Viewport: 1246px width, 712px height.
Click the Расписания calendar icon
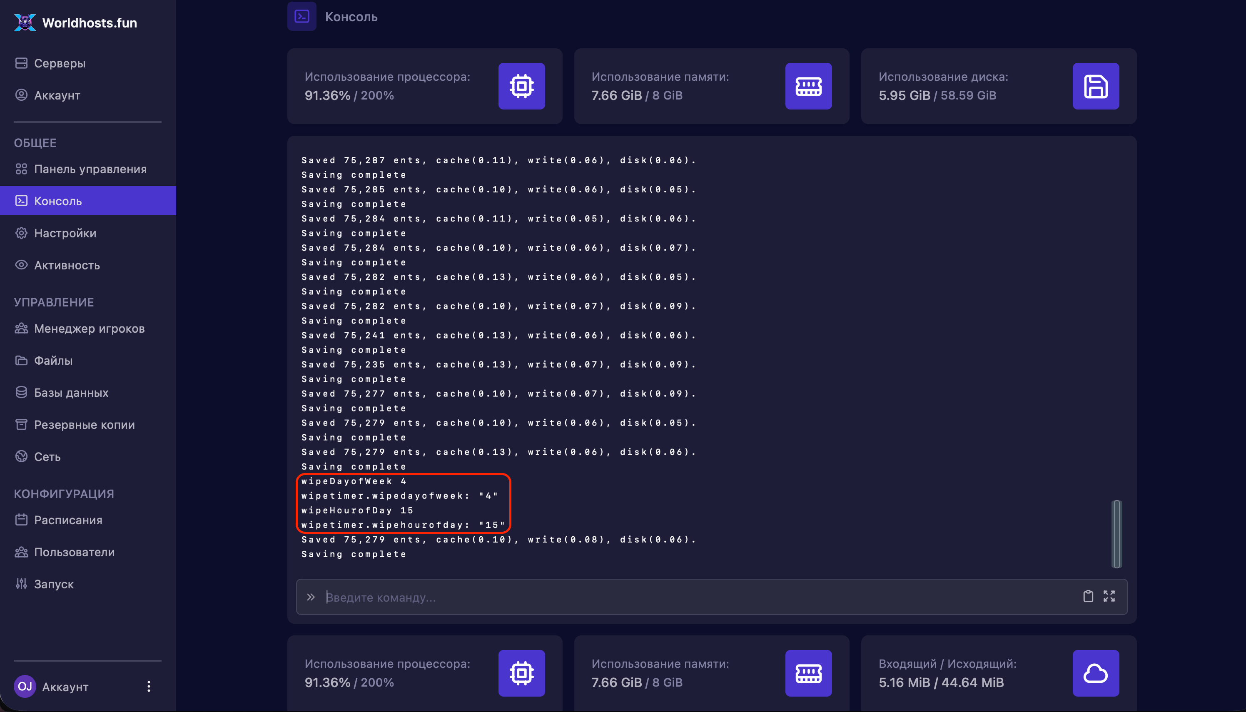[21, 519]
